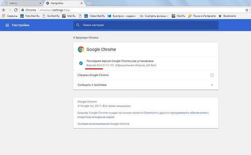Click the external link icon for Справка Google Chrome

[x=212, y=75]
